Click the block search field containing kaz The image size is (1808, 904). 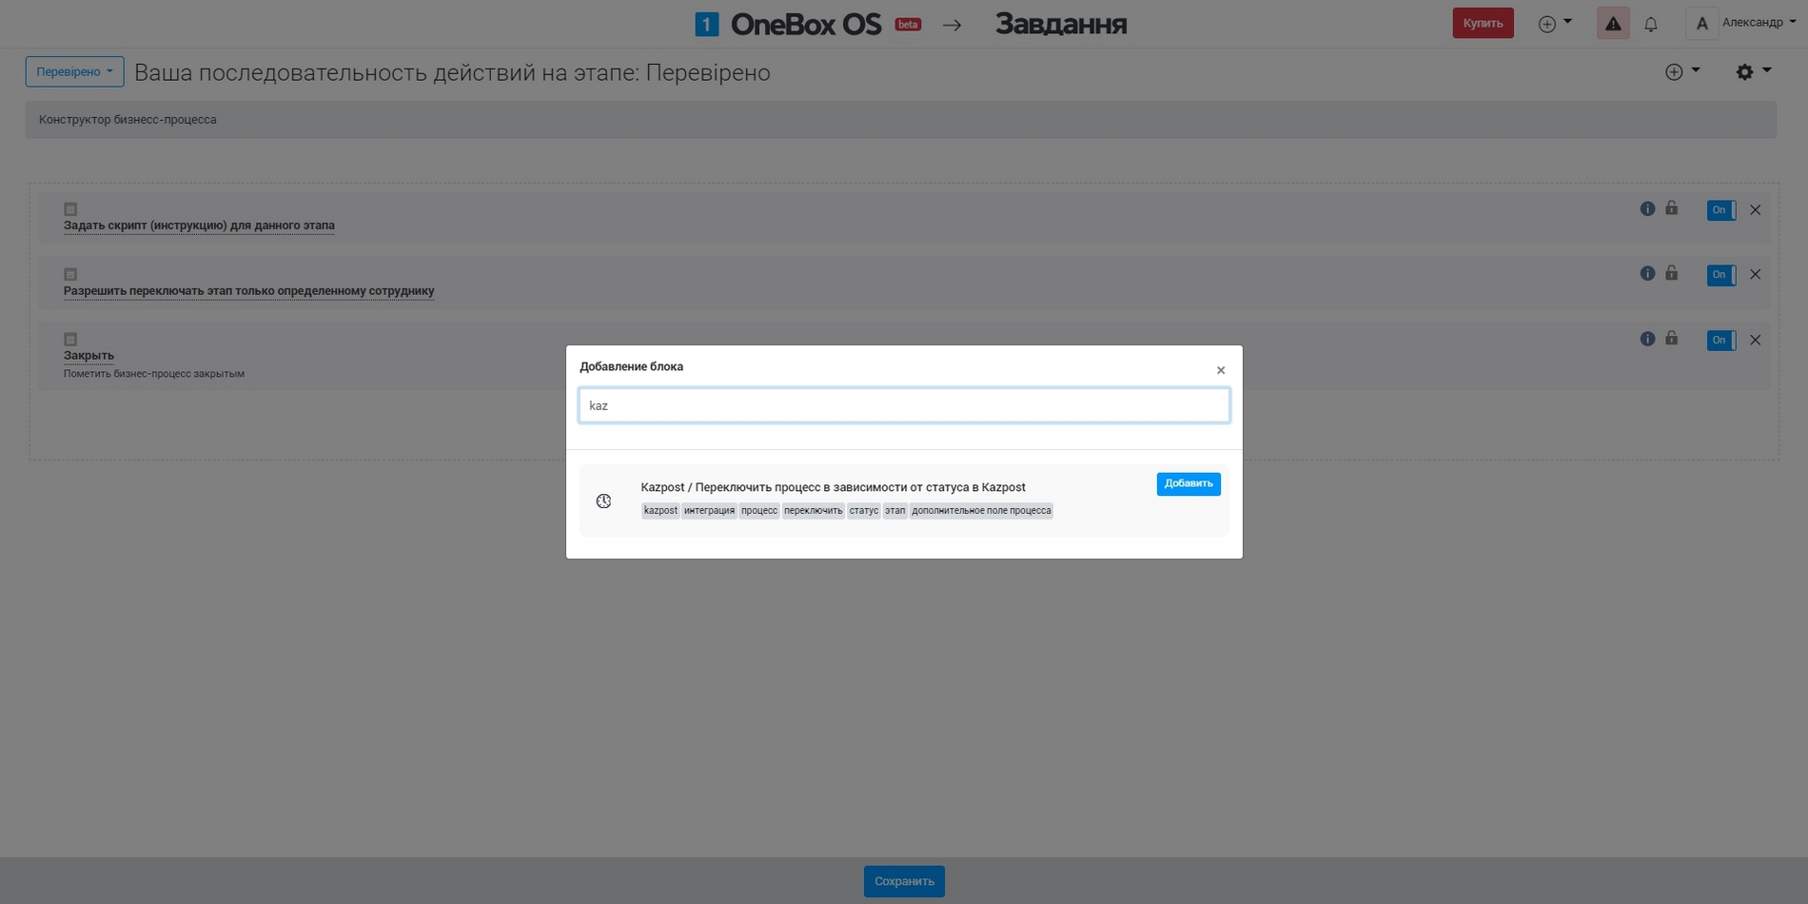903,405
